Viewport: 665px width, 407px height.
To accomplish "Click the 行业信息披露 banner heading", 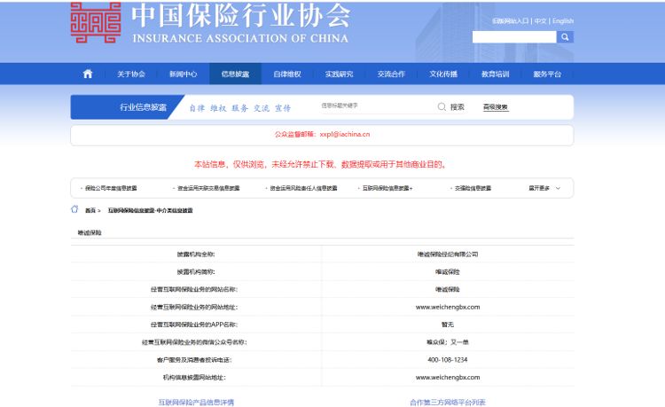I will pos(143,107).
